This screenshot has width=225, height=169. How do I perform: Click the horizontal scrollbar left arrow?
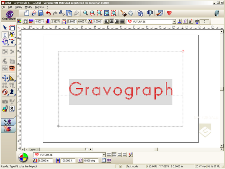(90, 149)
